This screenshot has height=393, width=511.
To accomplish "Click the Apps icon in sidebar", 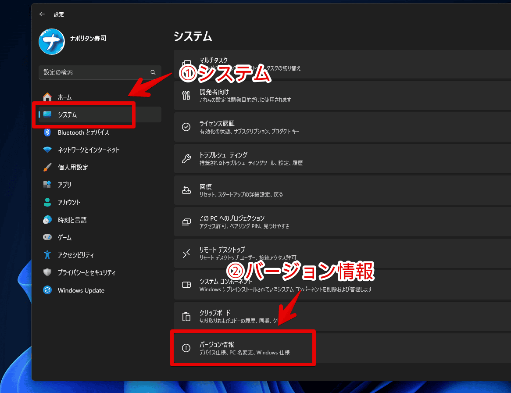I will pyautogui.click(x=47, y=185).
